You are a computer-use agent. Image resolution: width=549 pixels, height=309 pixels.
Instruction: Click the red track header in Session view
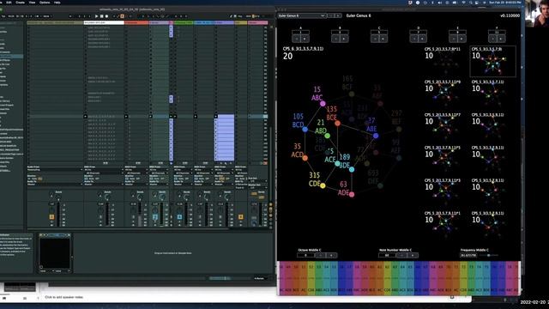(x=136, y=23)
